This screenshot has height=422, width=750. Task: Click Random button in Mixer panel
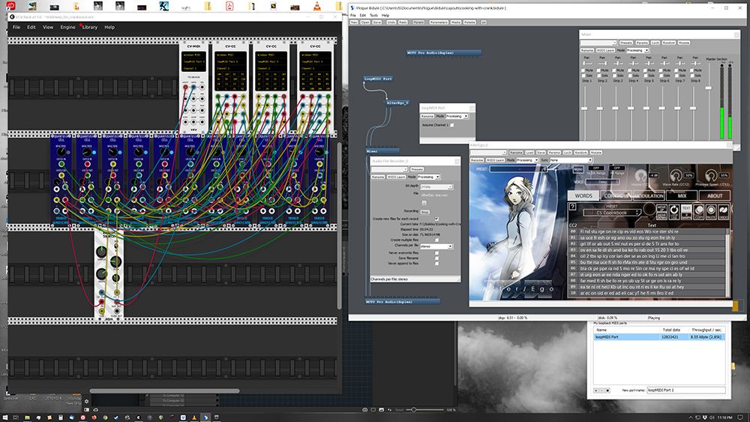coord(669,43)
